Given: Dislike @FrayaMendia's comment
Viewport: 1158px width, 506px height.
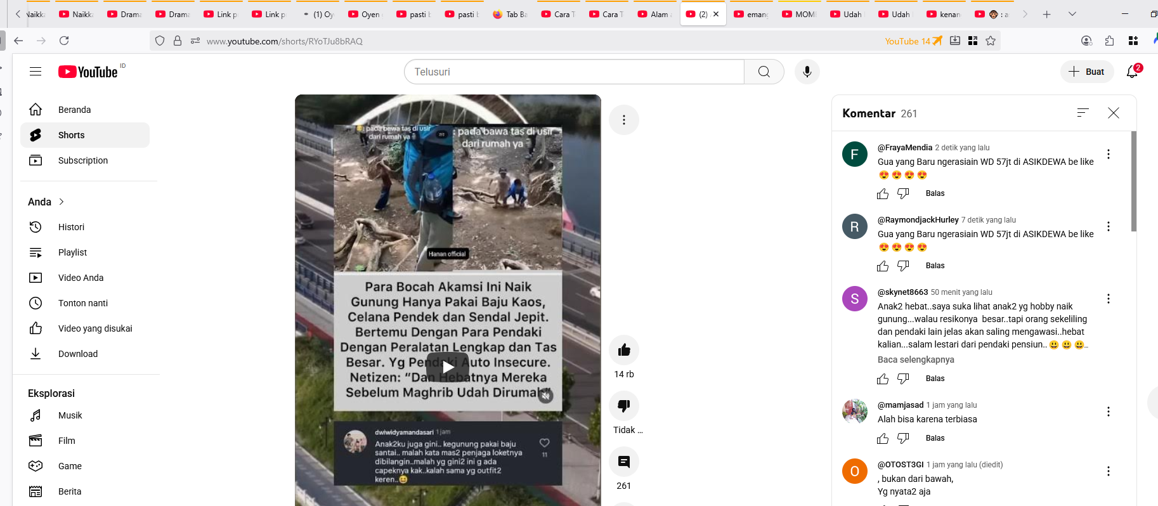Looking at the screenshot, I should 903,193.
